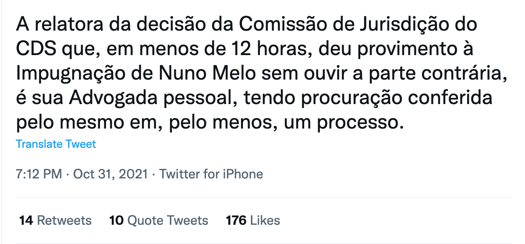The image size is (525, 244).
Task: Click the number 176 beside Likes
Action: [236, 220]
